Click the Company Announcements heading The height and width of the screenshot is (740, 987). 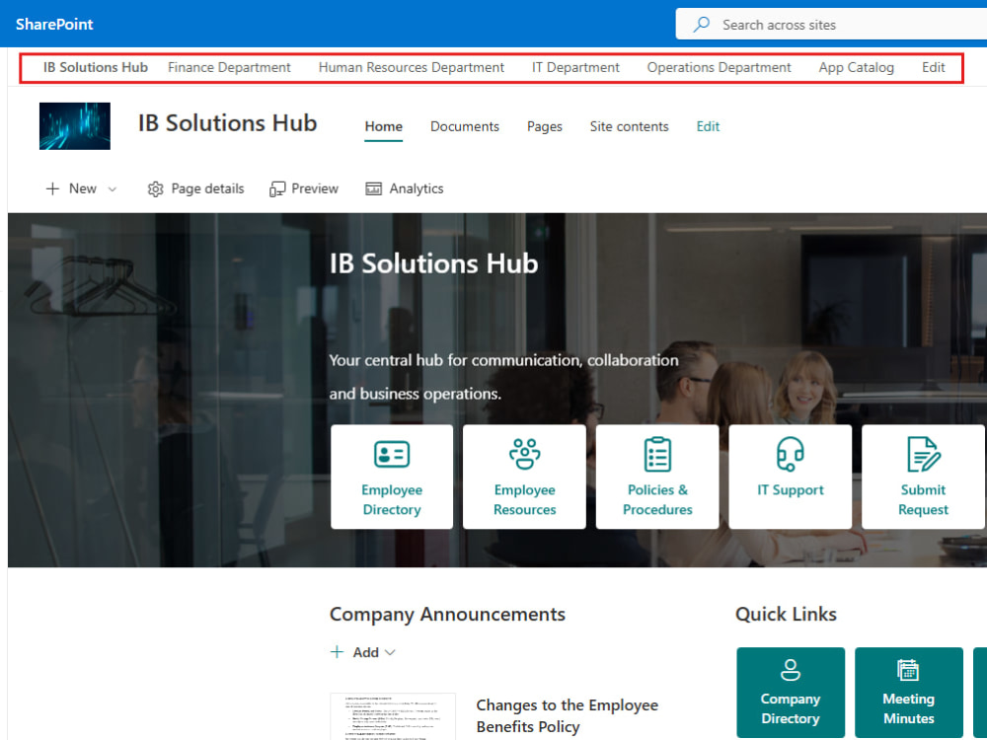[x=447, y=614]
